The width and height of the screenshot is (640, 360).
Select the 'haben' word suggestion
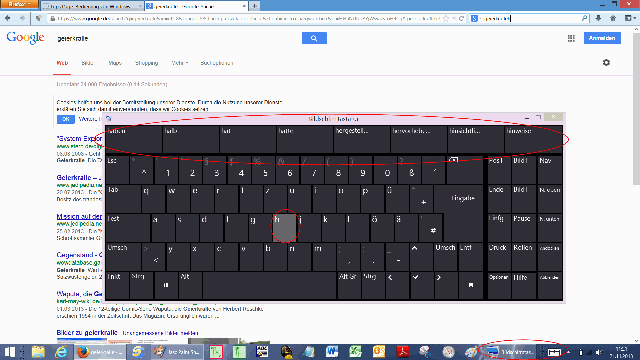[x=134, y=139]
